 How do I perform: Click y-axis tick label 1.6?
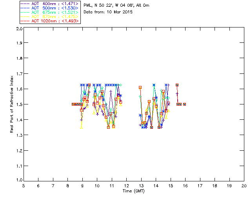pos(19,89)
